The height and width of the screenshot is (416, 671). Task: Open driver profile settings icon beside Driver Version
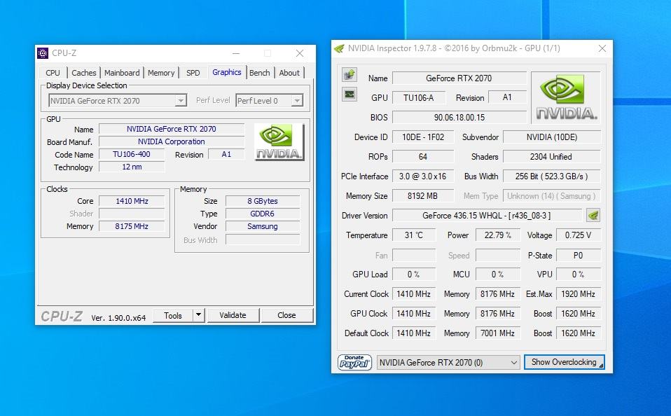[x=593, y=215]
